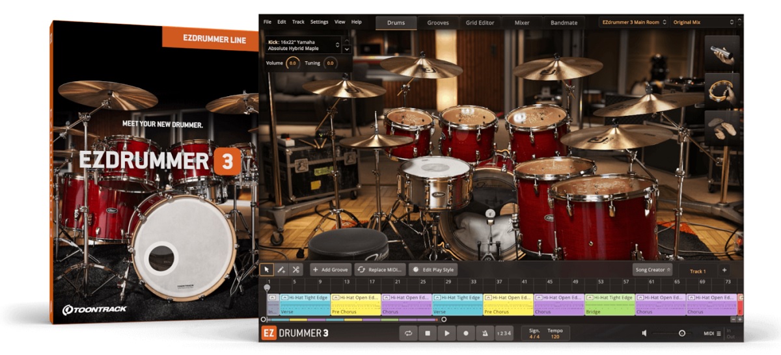Switch to the Bandmate tab
781x355 pixels.
[x=564, y=23]
